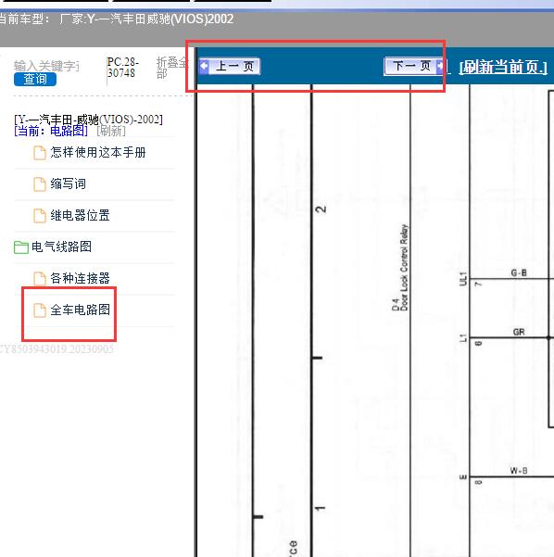The image size is (554, 557).
Task: Click the PC.28-30748 text
Action: click(122, 68)
